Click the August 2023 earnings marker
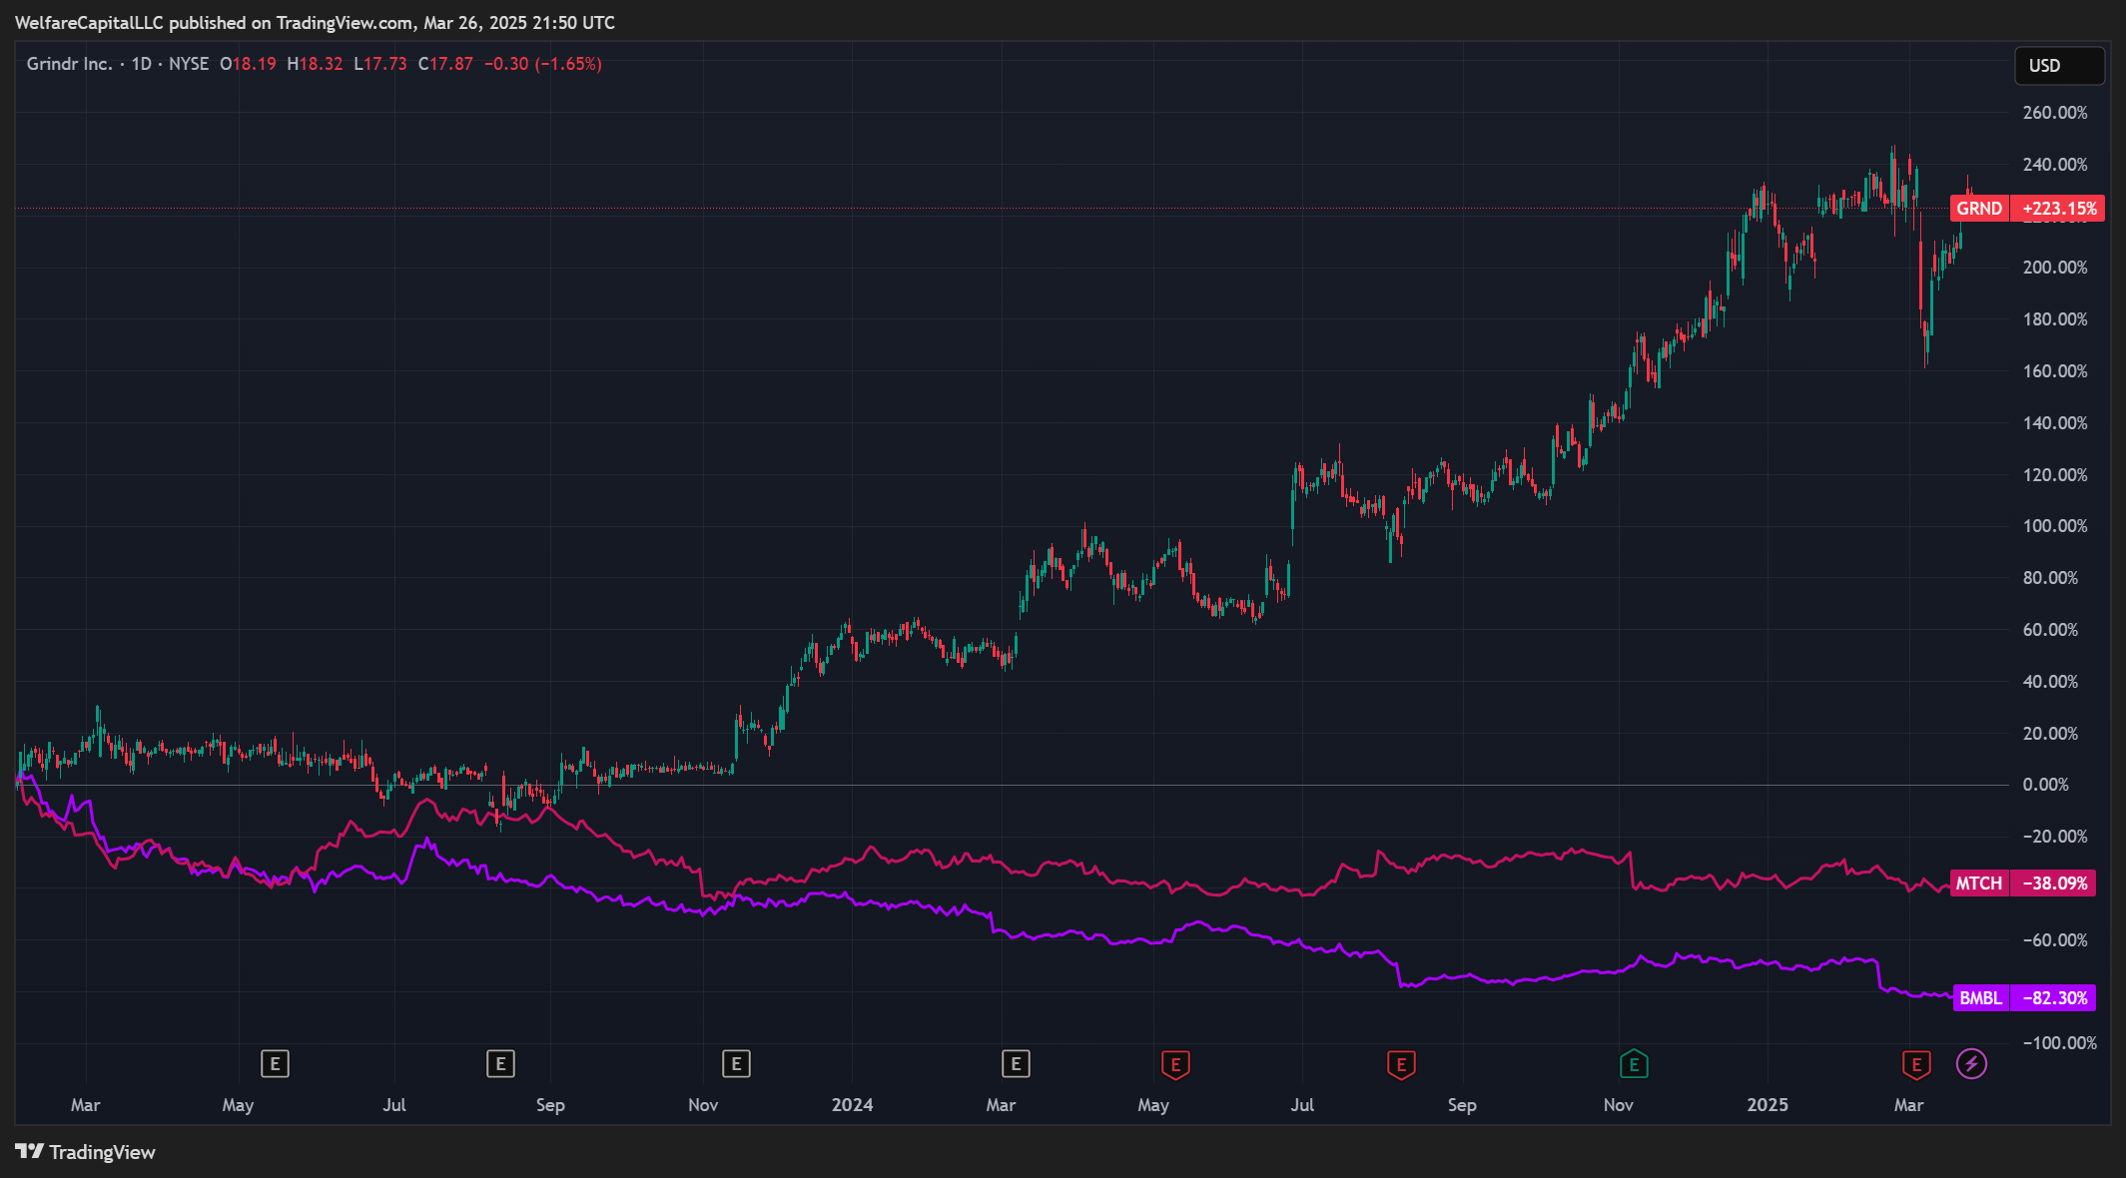The image size is (2126, 1178). click(x=500, y=1064)
